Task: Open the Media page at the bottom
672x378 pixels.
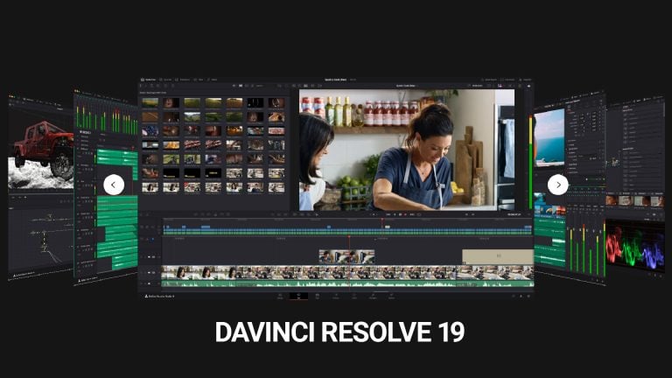Action: [280, 296]
